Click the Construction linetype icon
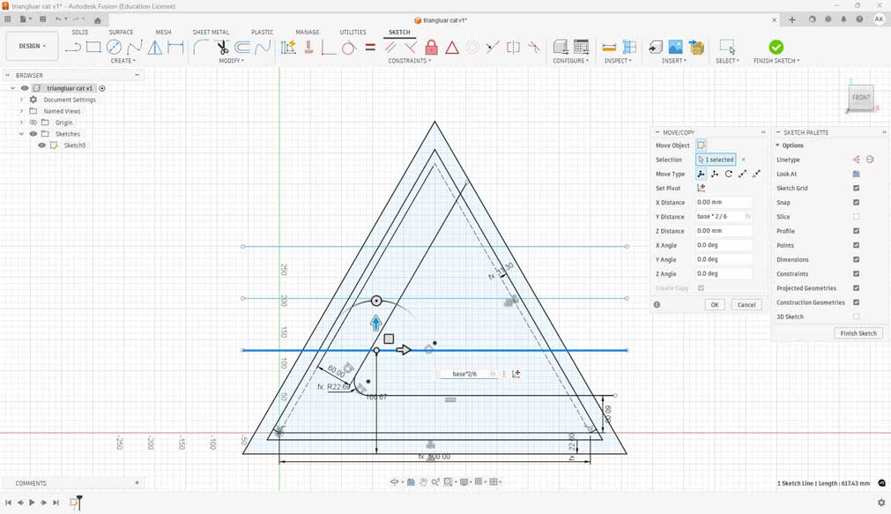This screenshot has height=514, width=891. pyautogui.click(x=857, y=160)
